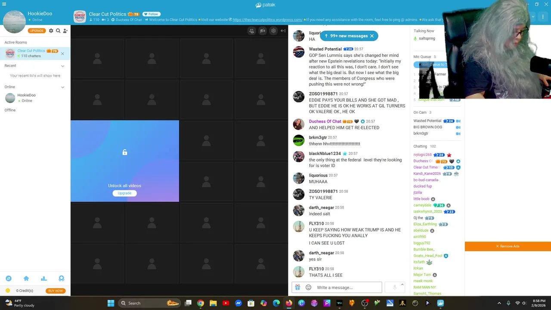
Task: Open theclearcutpolitics.wordpress.com link
Action: click(267, 20)
